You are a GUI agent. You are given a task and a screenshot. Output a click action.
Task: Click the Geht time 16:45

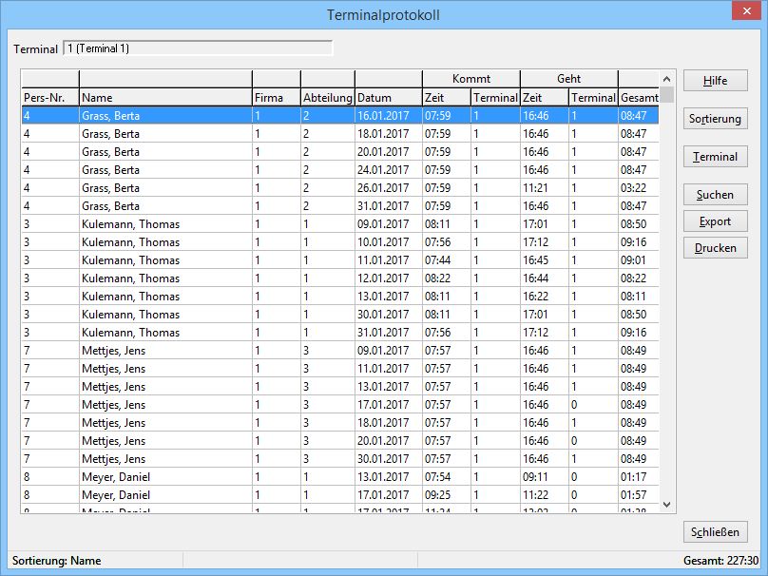point(545,260)
